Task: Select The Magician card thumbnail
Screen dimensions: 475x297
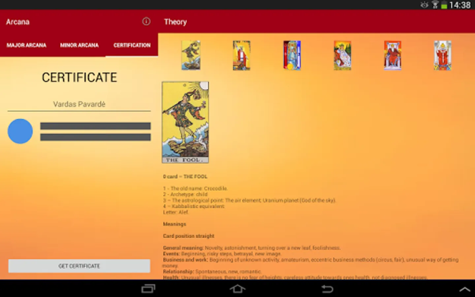Action: point(241,55)
